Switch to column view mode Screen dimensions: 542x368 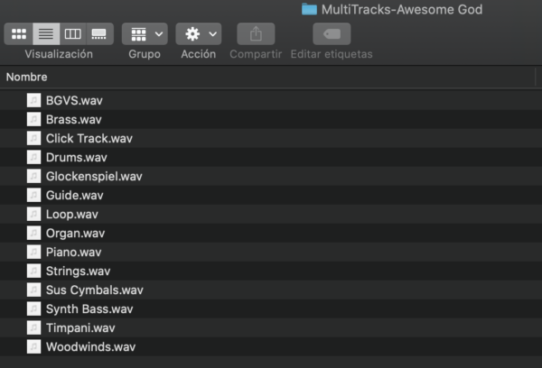click(x=73, y=34)
